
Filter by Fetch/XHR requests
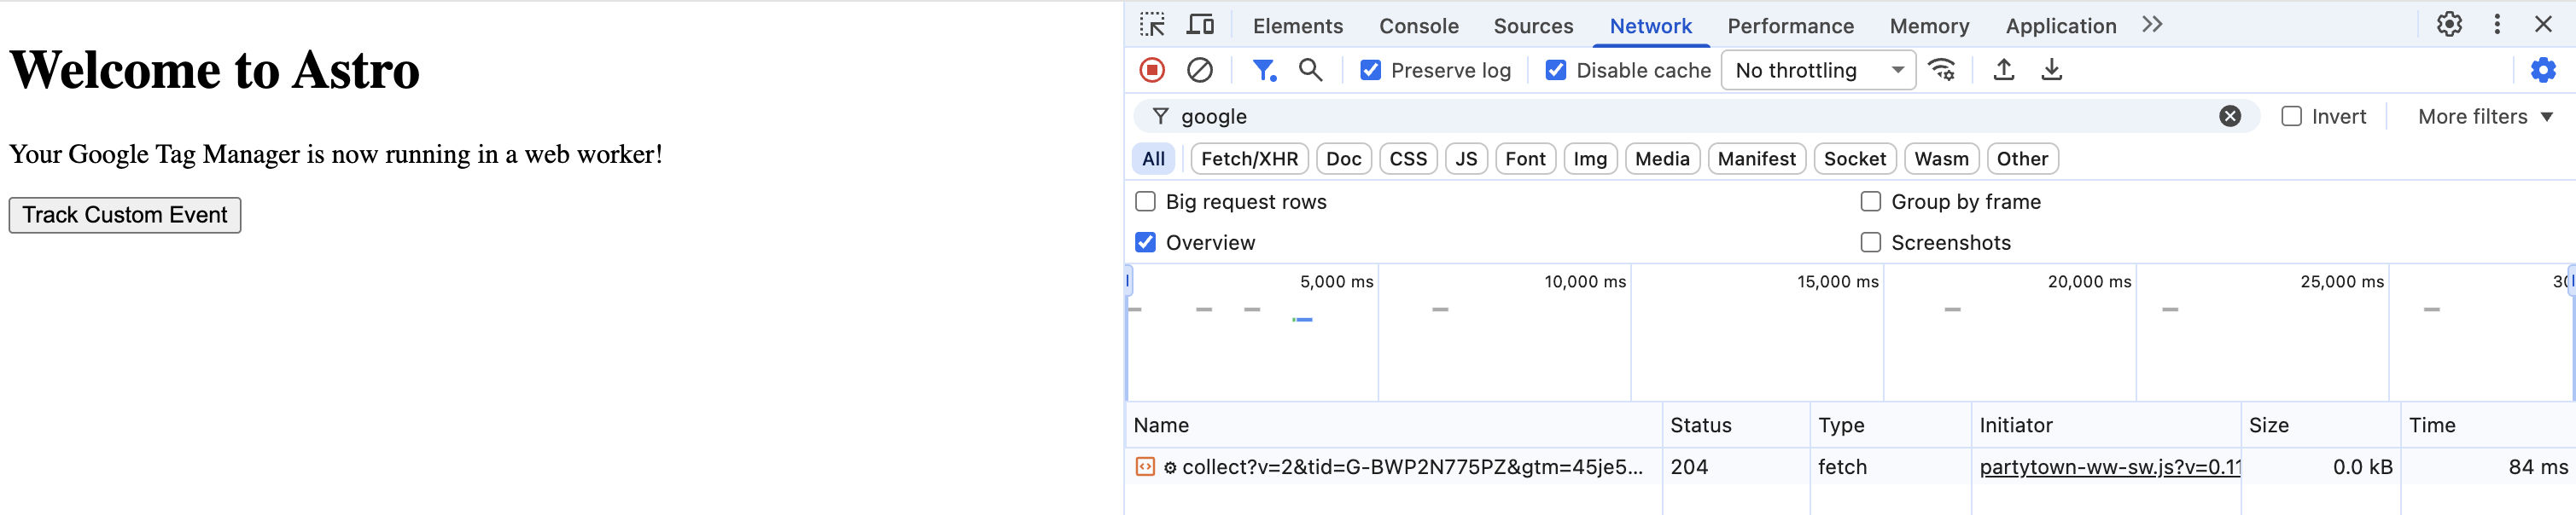point(1249,159)
